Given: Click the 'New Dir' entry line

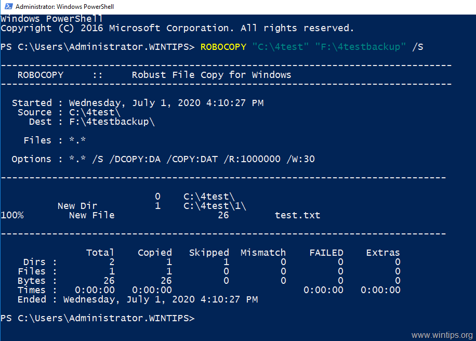Looking at the screenshot, I should [152, 206].
